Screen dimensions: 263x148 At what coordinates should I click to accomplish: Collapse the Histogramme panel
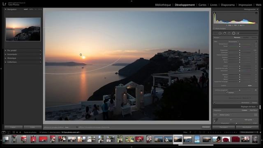258,9
